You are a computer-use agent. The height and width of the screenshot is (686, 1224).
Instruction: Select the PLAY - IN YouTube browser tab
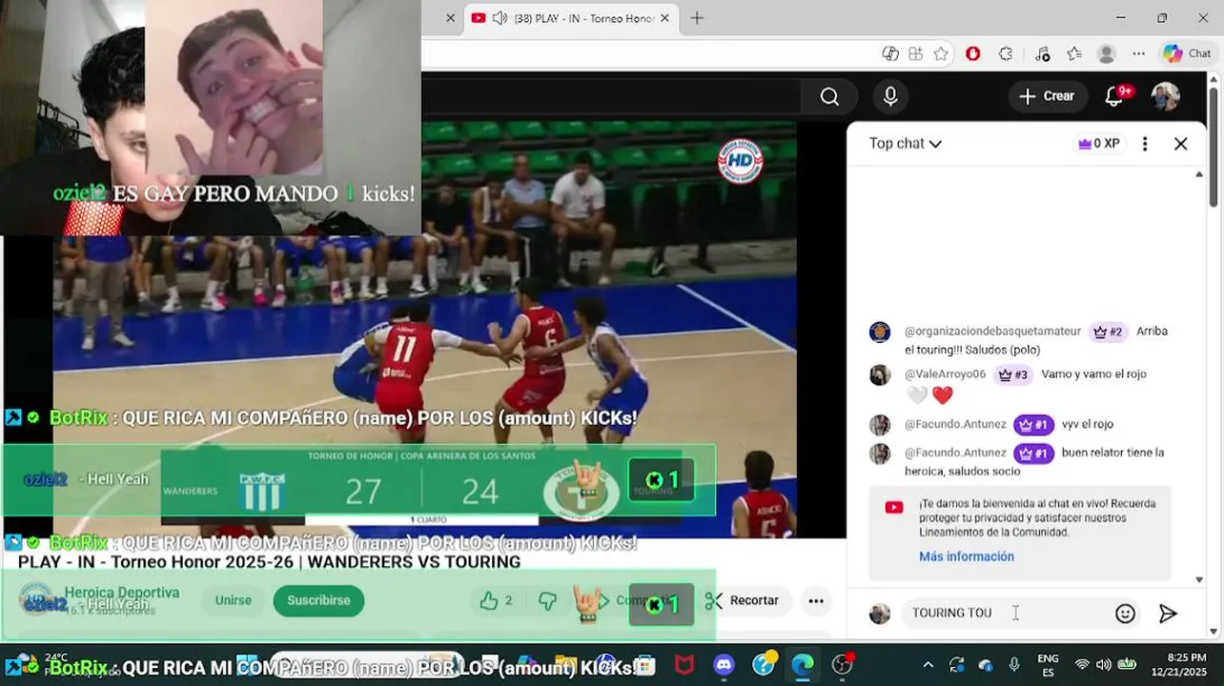(570, 18)
